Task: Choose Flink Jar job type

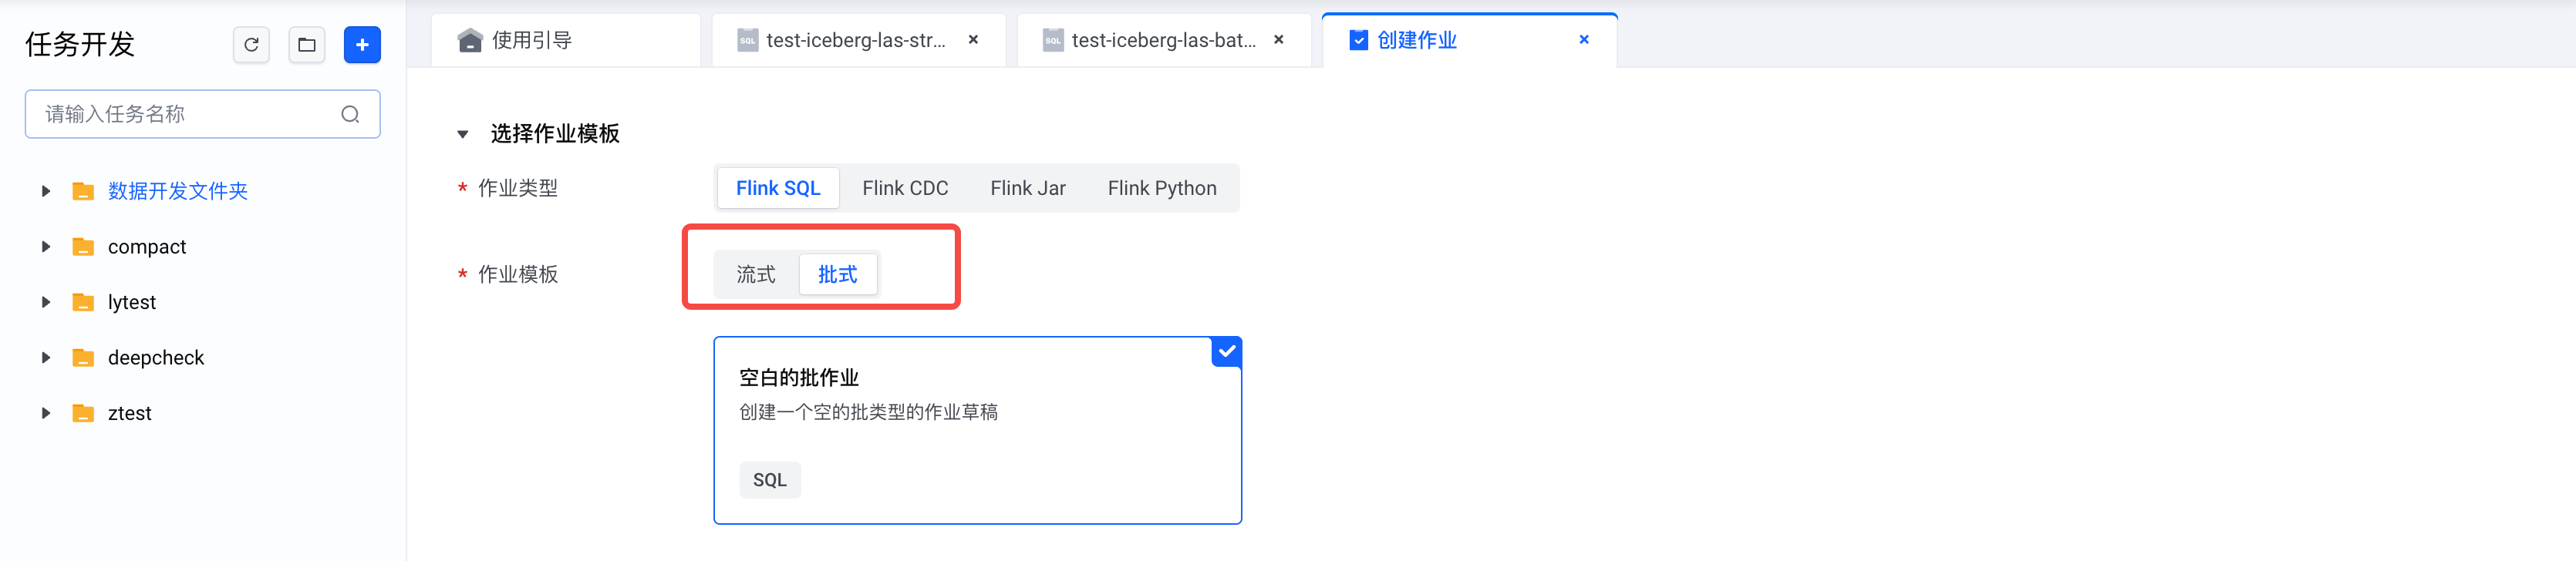Action: pos(1028,188)
